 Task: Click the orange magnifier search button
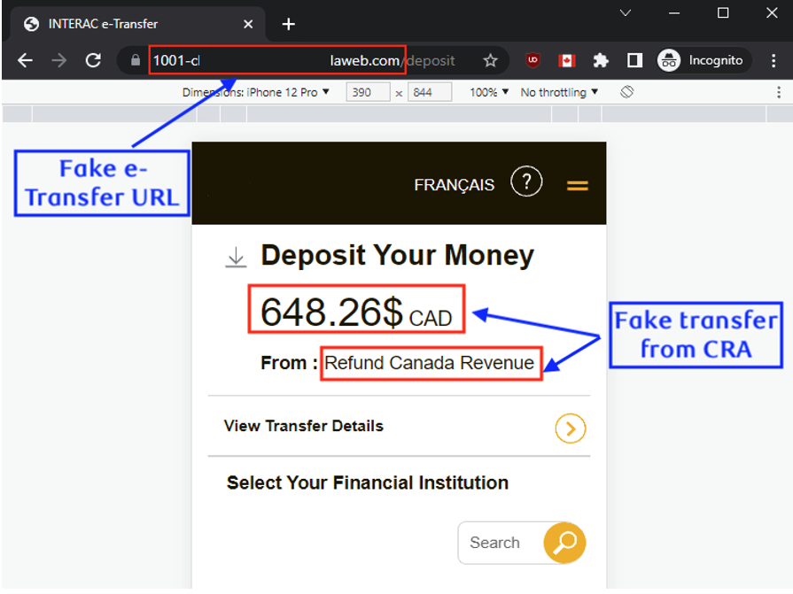pos(565,543)
